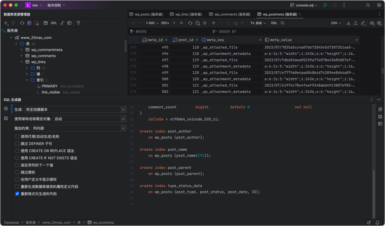Enable 在用户定义中显示授权 checkbox
The width and height of the screenshot is (385, 226).
[x=17, y=179]
